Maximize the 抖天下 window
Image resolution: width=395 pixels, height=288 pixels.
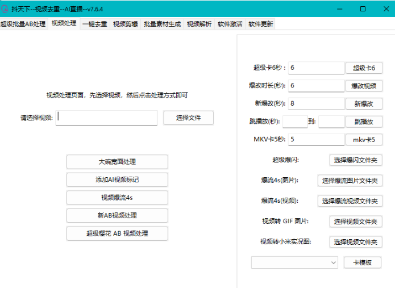pos(363,9)
